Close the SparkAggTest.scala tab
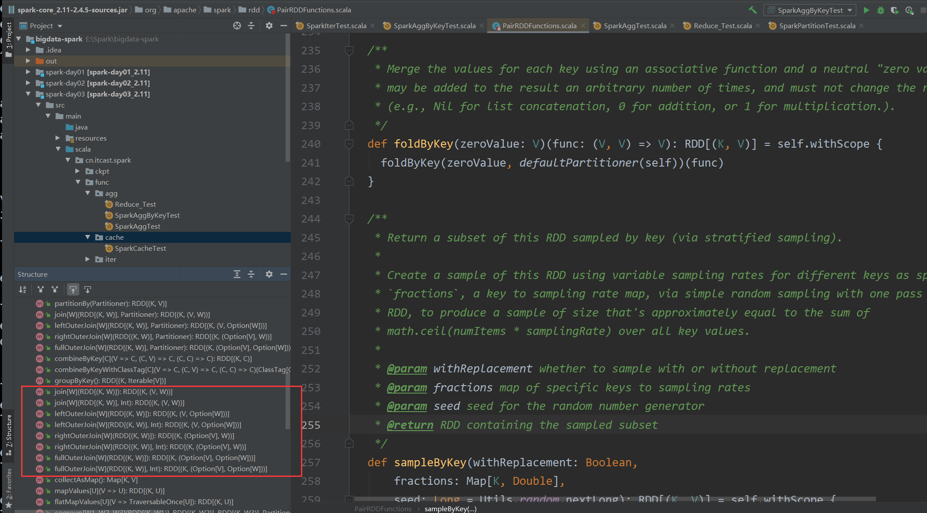 click(672, 26)
